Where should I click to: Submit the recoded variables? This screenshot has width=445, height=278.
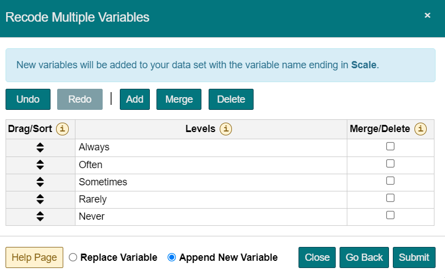point(414,257)
